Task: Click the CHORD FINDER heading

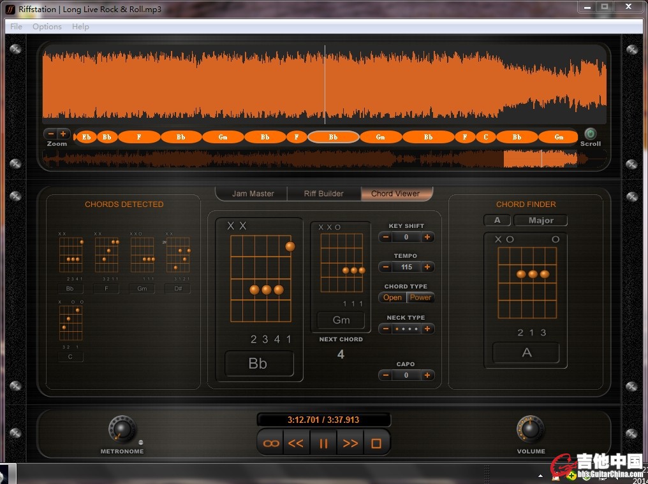Action: [526, 204]
